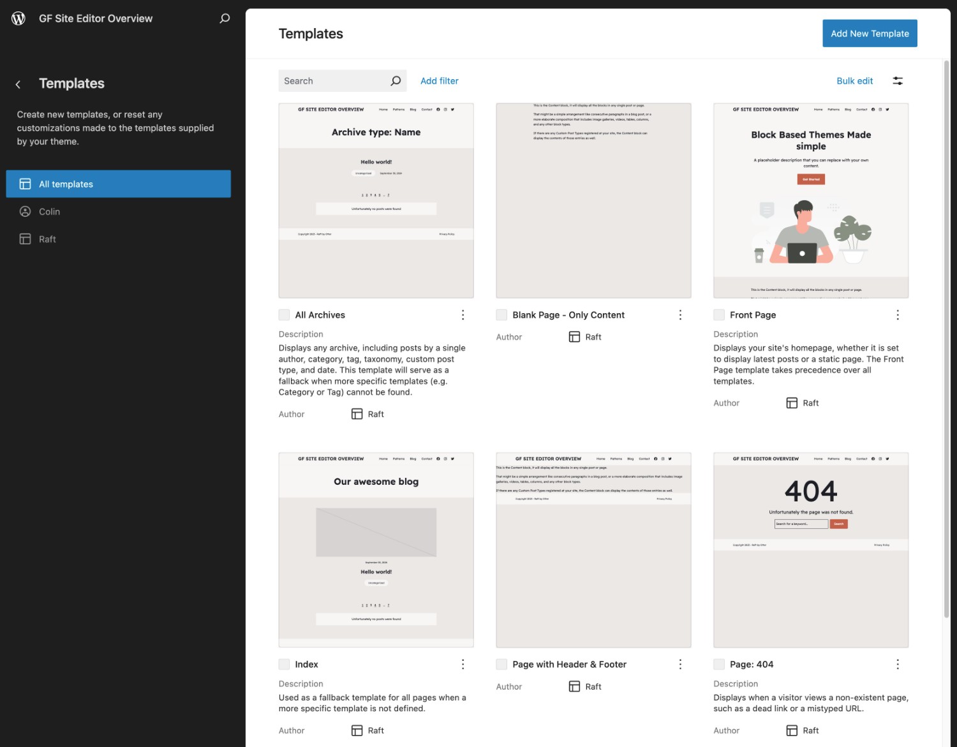Click the Templates heading in sidebar

point(71,84)
